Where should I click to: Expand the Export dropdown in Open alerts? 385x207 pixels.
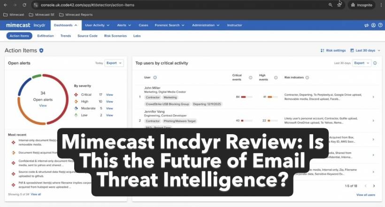(114, 62)
